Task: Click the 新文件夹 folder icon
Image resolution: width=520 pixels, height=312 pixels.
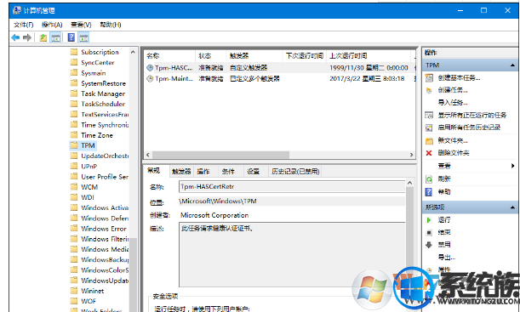Action: (x=429, y=141)
